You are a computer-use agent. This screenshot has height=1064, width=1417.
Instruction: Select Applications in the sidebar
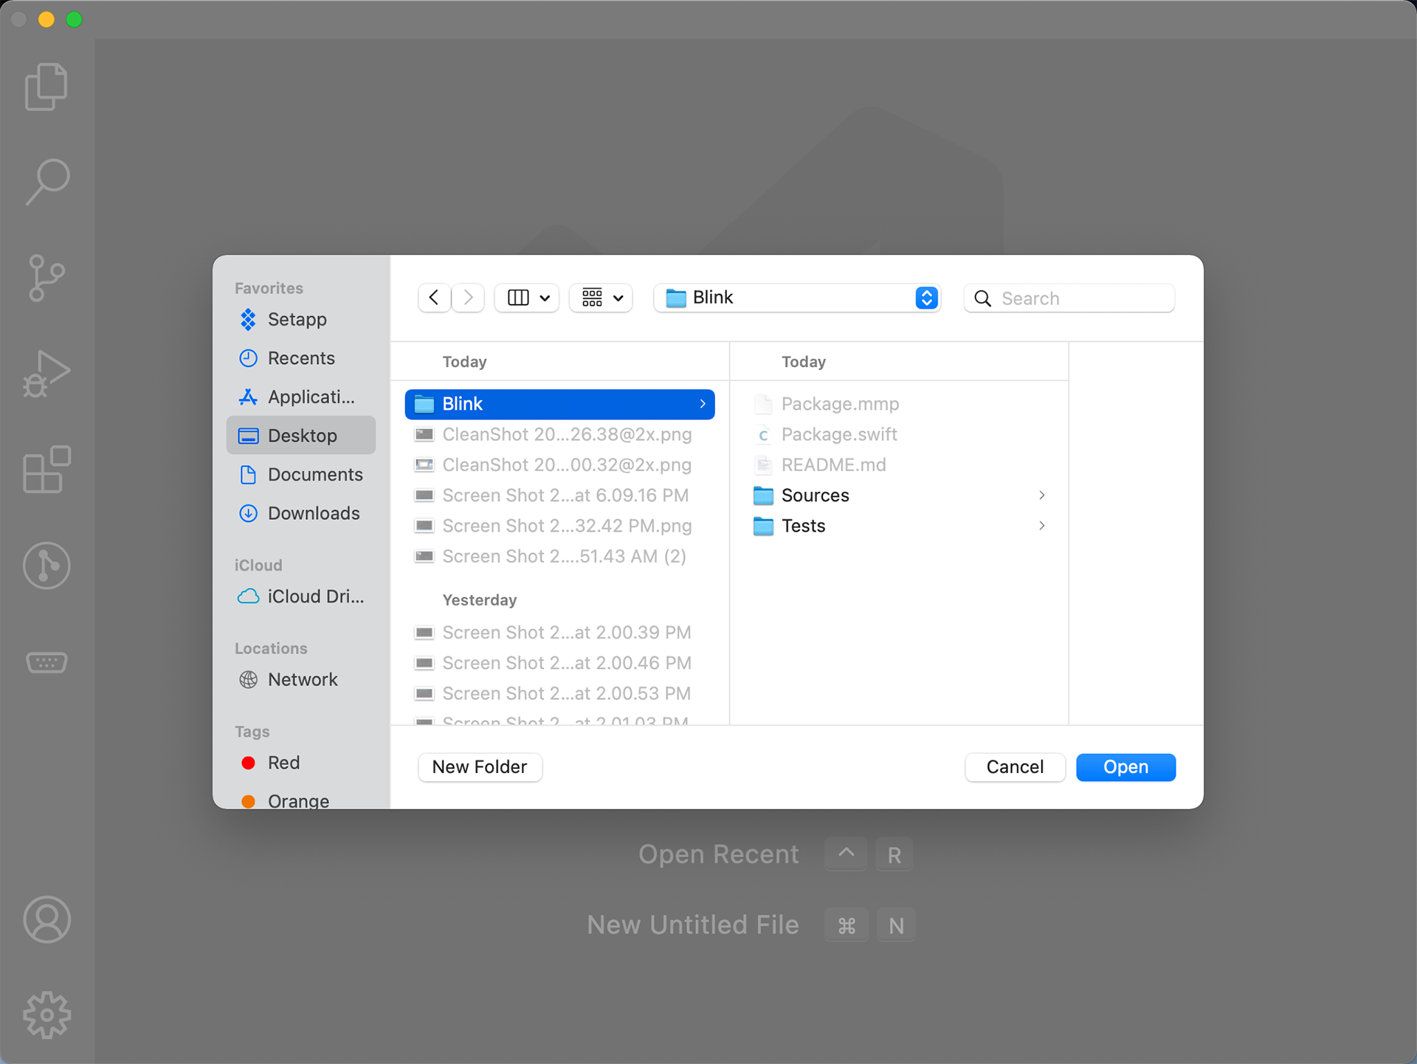click(300, 397)
